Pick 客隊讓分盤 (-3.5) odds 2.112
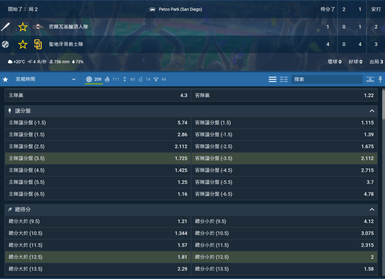 tap(284, 158)
